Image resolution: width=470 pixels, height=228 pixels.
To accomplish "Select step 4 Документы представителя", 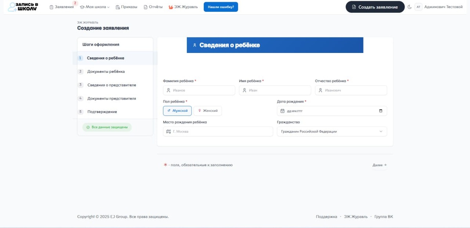I will [x=115, y=98].
